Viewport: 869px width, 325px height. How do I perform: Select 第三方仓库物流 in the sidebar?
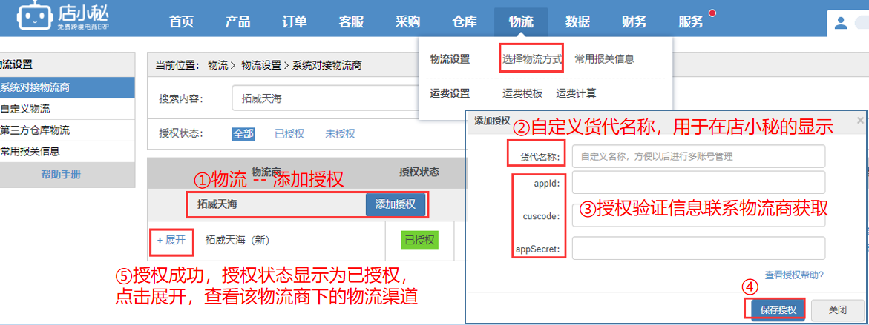(67, 130)
